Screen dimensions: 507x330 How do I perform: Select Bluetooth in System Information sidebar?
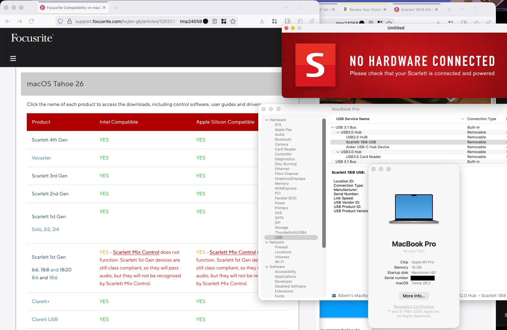pyautogui.click(x=283, y=140)
